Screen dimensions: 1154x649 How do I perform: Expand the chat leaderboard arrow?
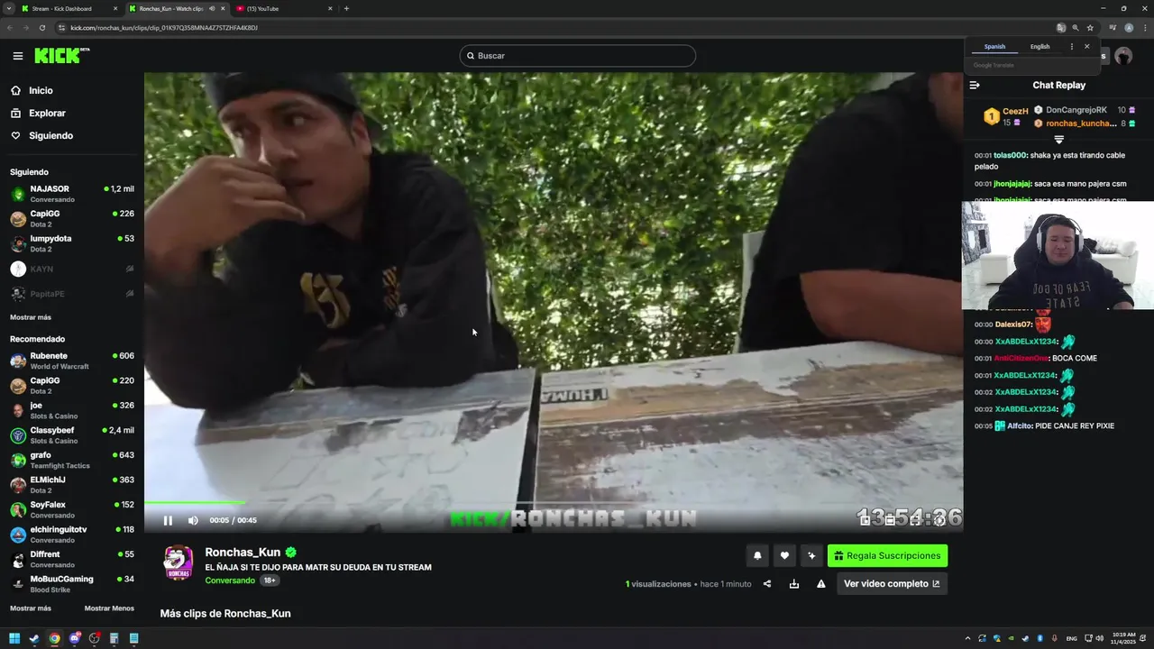click(1059, 140)
